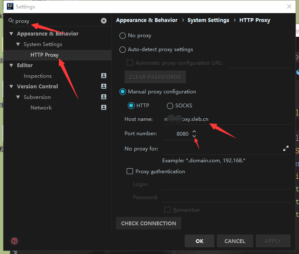Click profile icon beside Subversion
299x254 pixels.
coord(104,97)
